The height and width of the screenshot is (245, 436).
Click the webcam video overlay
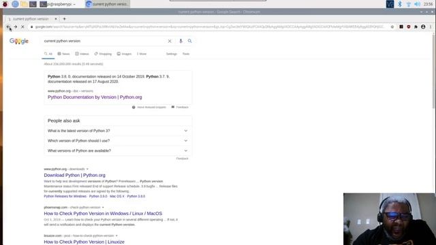pyautogui.click(x=389, y=219)
